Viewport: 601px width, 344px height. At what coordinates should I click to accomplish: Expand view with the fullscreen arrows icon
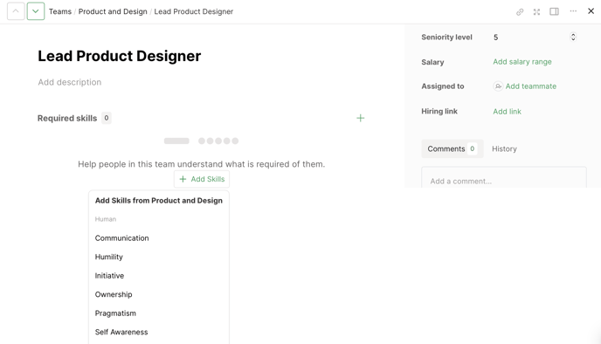tap(536, 12)
